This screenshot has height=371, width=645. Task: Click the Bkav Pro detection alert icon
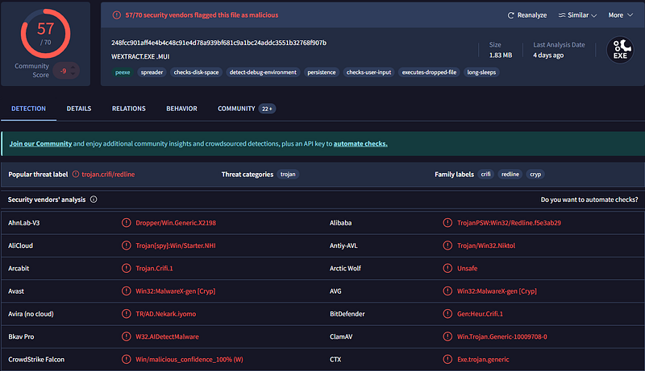pos(126,336)
